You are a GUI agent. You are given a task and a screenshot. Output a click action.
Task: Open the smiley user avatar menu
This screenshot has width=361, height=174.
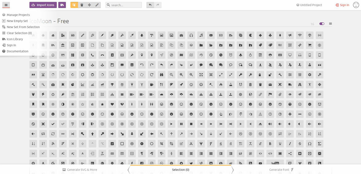coord(356,5)
